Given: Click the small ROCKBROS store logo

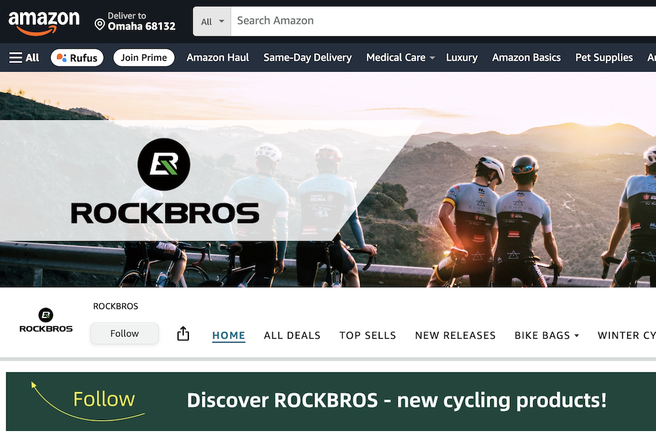Looking at the screenshot, I should (x=46, y=321).
